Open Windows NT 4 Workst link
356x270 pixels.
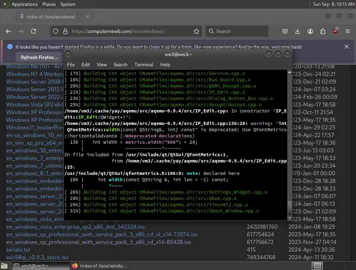[x=35, y=74]
